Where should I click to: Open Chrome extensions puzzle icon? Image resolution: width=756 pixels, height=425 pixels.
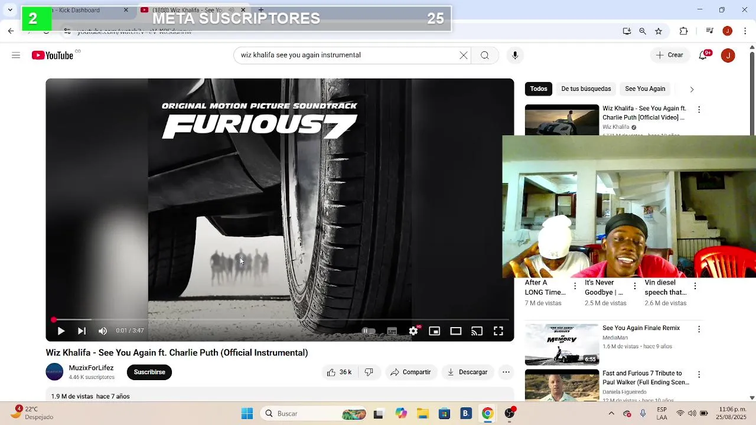684,31
